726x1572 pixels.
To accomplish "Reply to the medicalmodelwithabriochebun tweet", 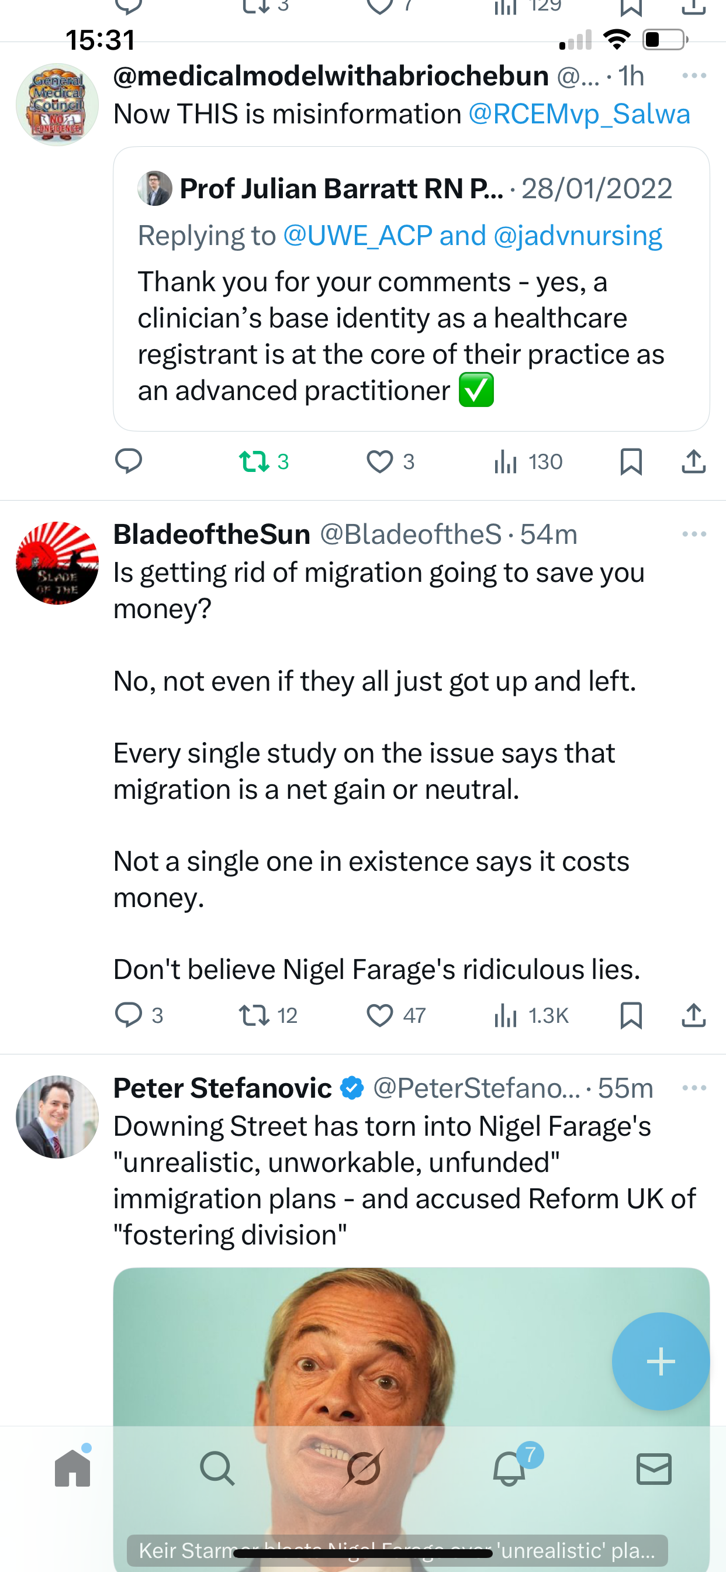I will (128, 461).
